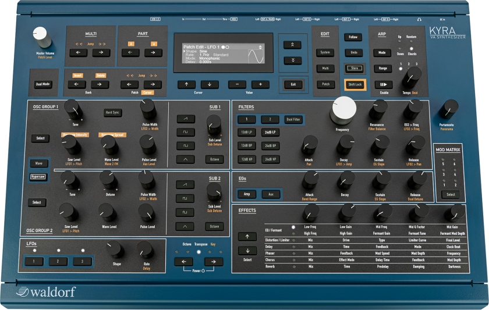
Task: Click the ARP Mode button
Action: (382, 53)
